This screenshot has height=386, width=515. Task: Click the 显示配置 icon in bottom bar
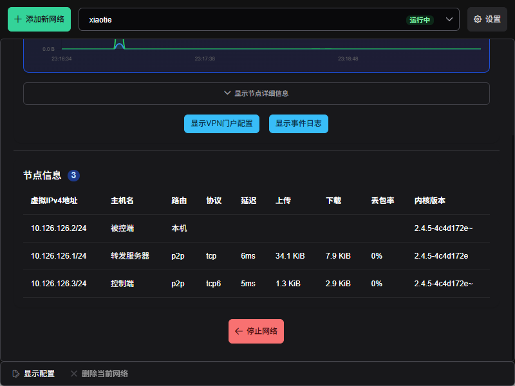tap(16, 374)
